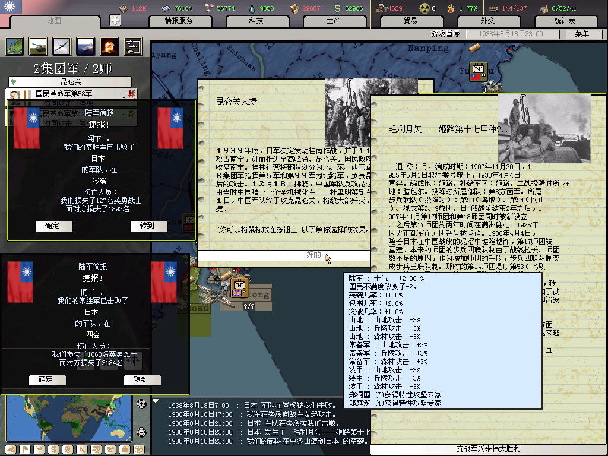
Task: Open the 生产 production tab
Action: click(334, 21)
